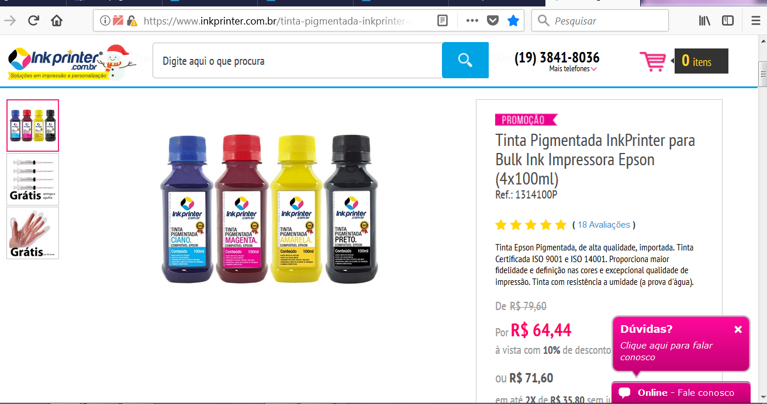
Task: Select the four ink bottles thumbnail
Action: [x=33, y=126]
